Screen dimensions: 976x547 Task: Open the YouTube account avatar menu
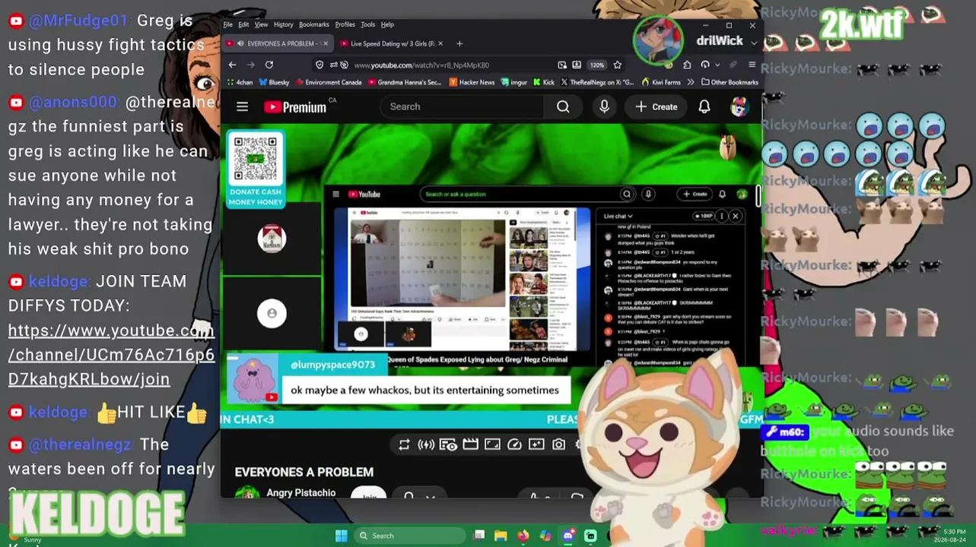pyautogui.click(x=739, y=107)
